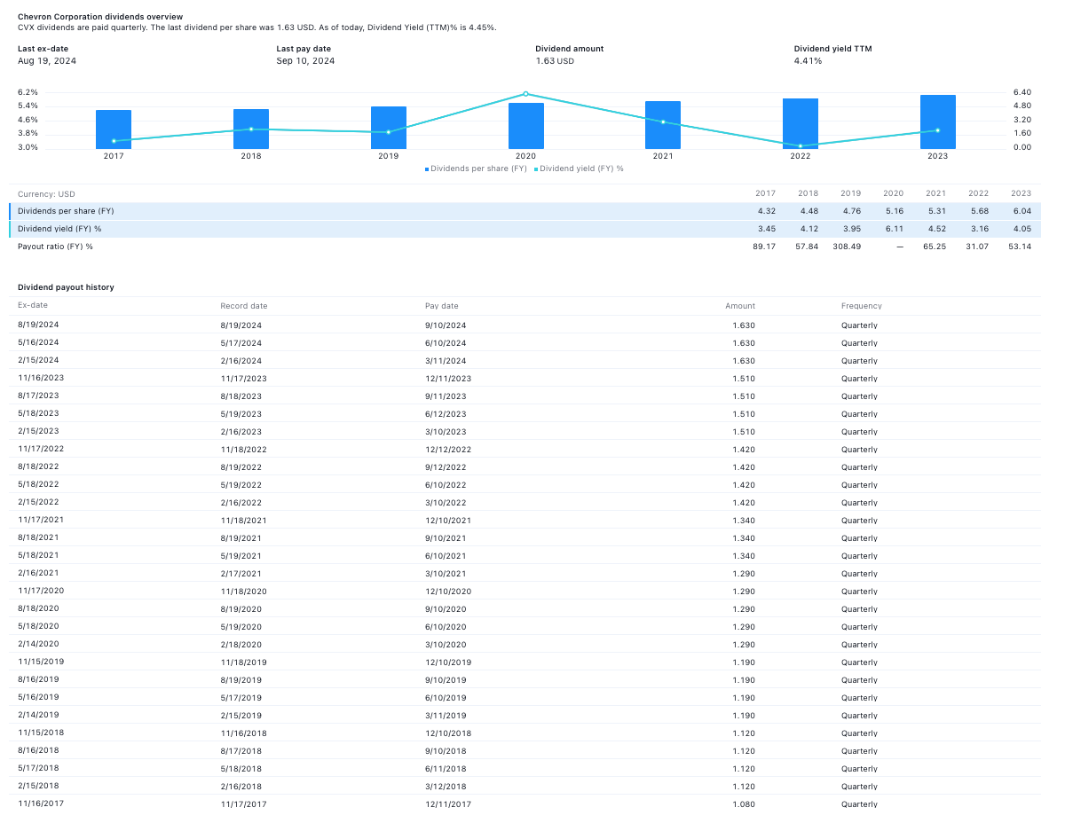
Task: Click the Ex-date column header
Action: point(33,305)
